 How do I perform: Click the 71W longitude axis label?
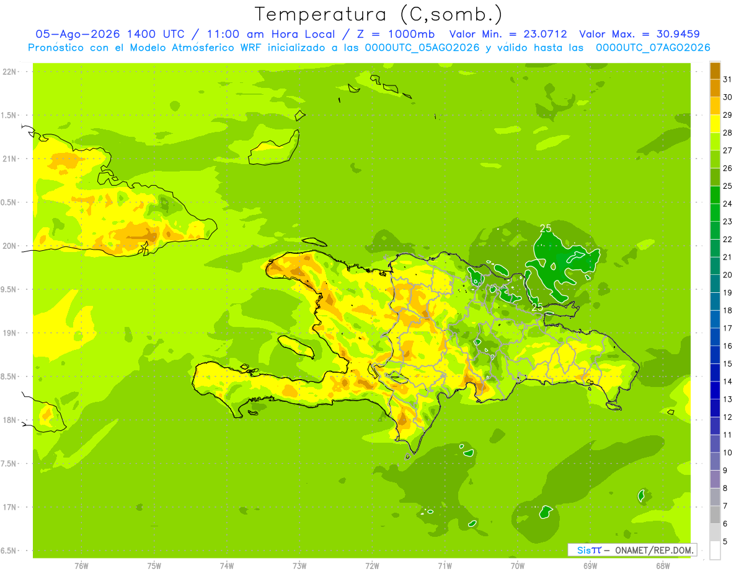pos(445,565)
